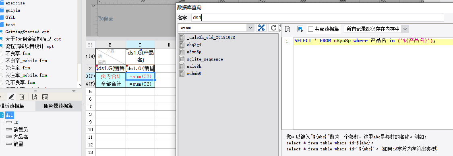
Task: Click field icon beside 销量
Action: point(9,144)
